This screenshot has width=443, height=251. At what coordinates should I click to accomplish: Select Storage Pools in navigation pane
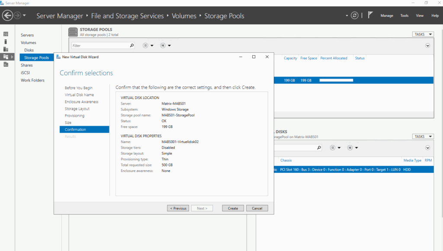point(36,57)
